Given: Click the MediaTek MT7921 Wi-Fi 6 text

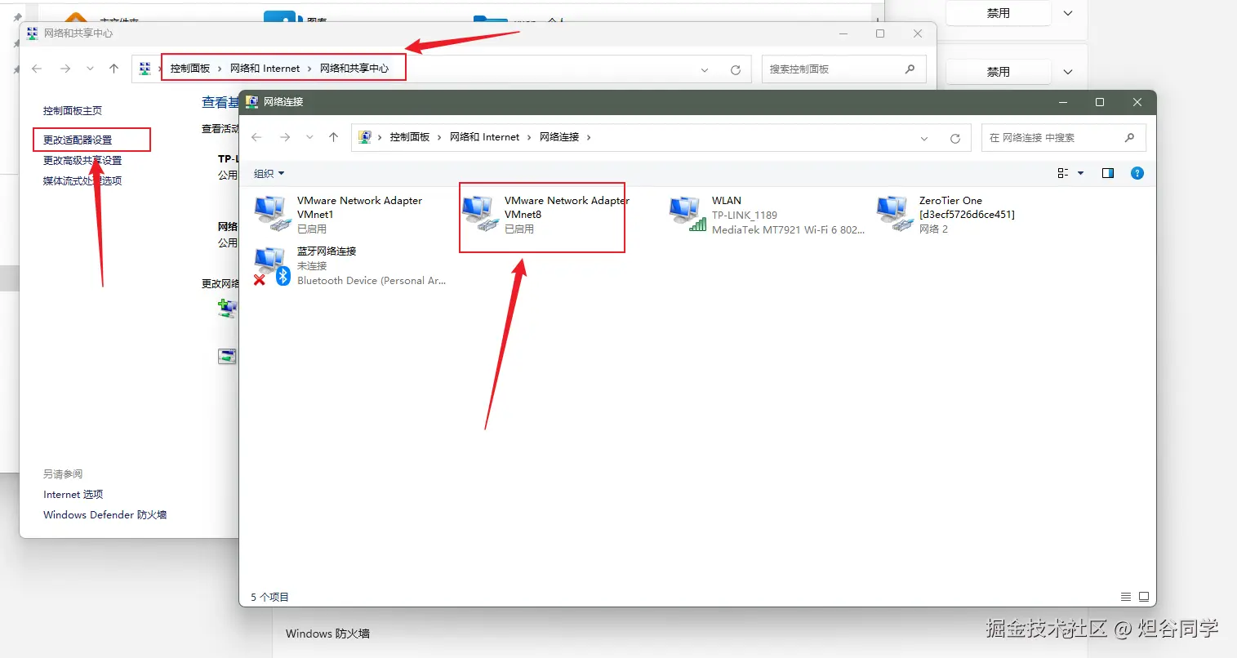Looking at the screenshot, I should coord(787,229).
